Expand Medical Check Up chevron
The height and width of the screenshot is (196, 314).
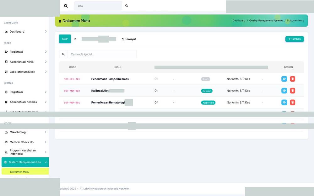[46, 142]
